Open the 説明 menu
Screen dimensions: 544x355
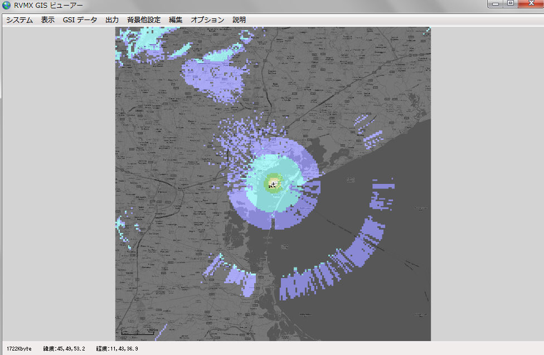239,20
